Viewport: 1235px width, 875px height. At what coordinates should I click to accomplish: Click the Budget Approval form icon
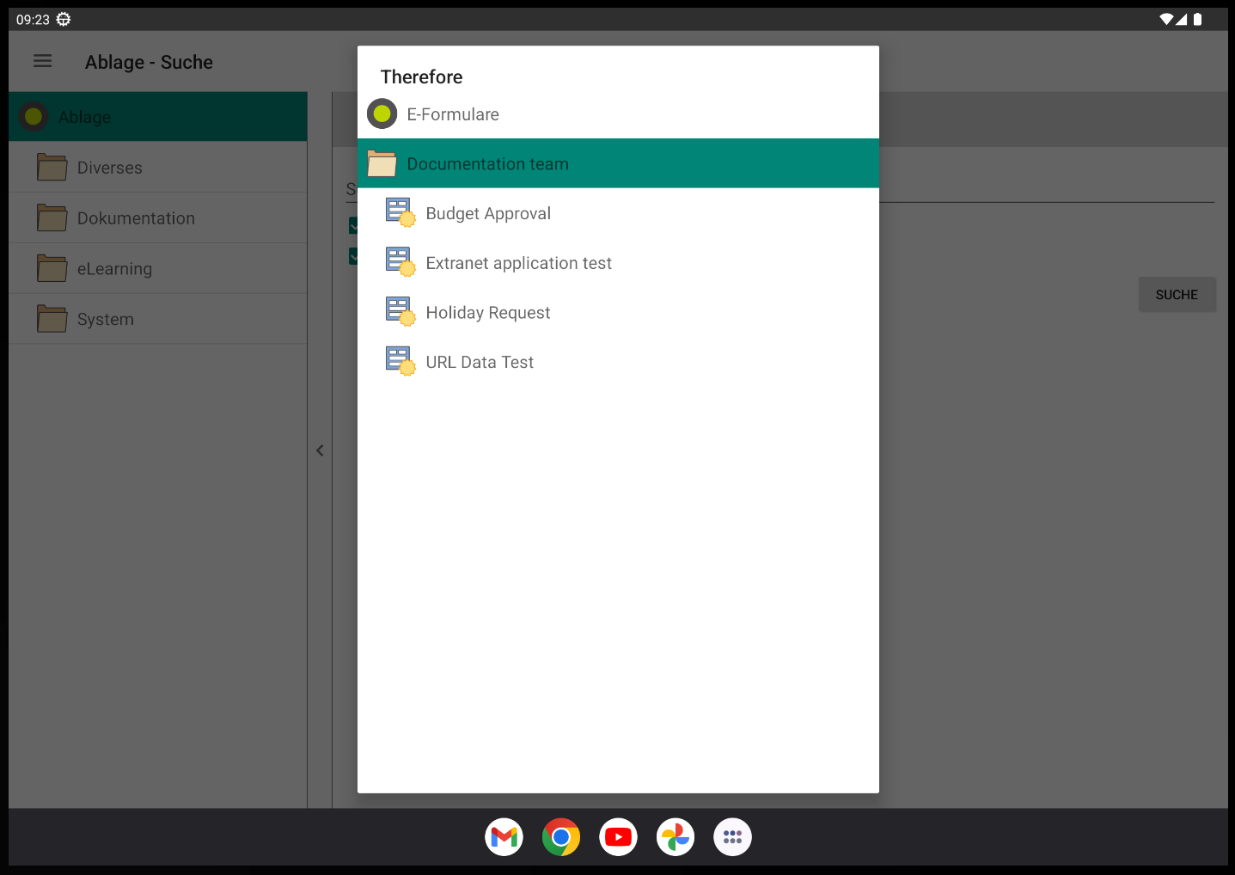[x=400, y=212]
